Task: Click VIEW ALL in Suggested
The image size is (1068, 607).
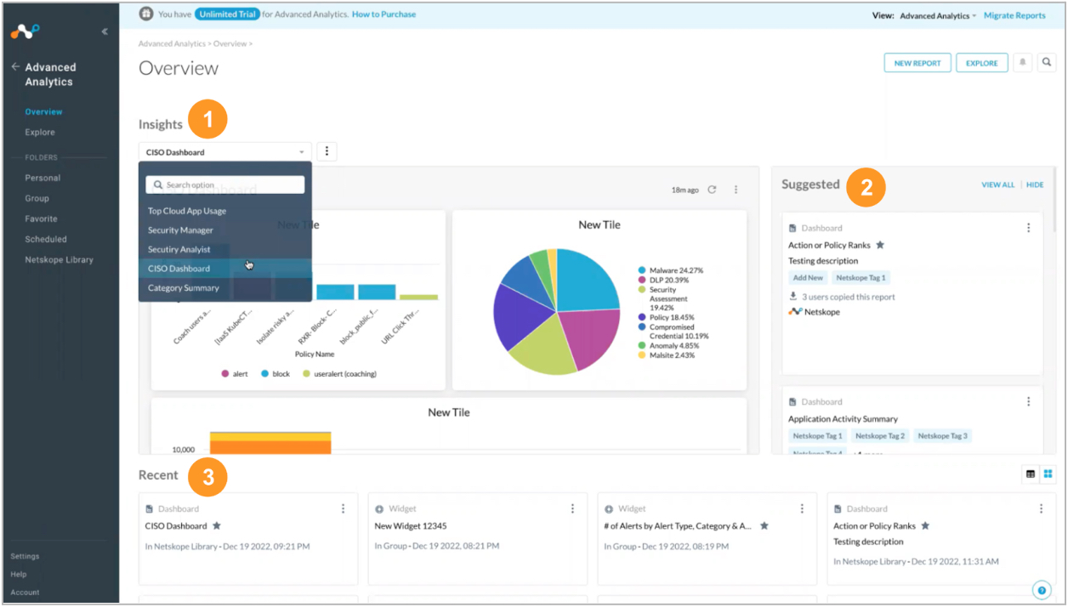Action: pyautogui.click(x=998, y=184)
